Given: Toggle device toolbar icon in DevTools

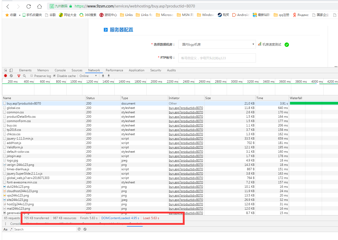Looking at the screenshot, I should pyautogui.click(x=11, y=70).
